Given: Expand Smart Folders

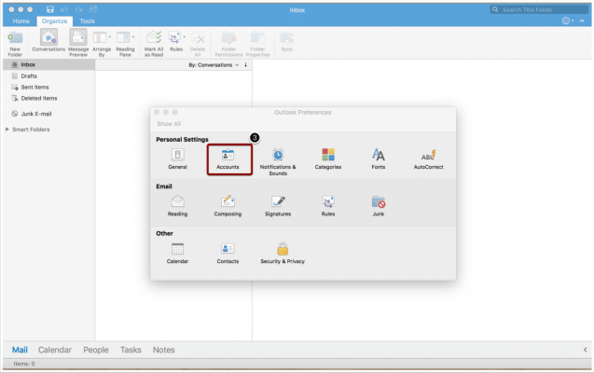Looking at the screenshot, I should click(x=7, y=130).
